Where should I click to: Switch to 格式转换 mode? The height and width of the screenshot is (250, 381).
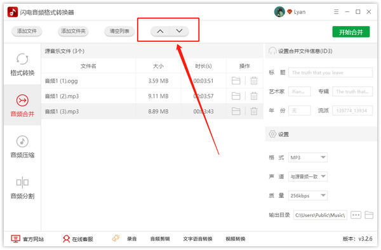22,64
